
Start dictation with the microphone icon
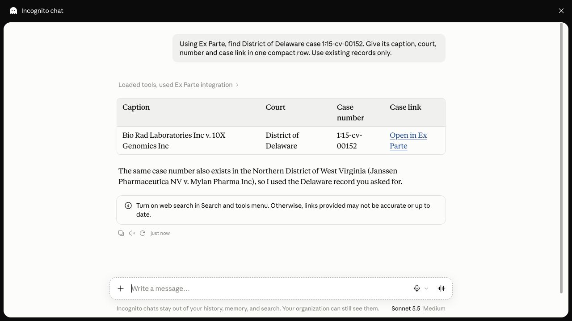pos(417,288)
